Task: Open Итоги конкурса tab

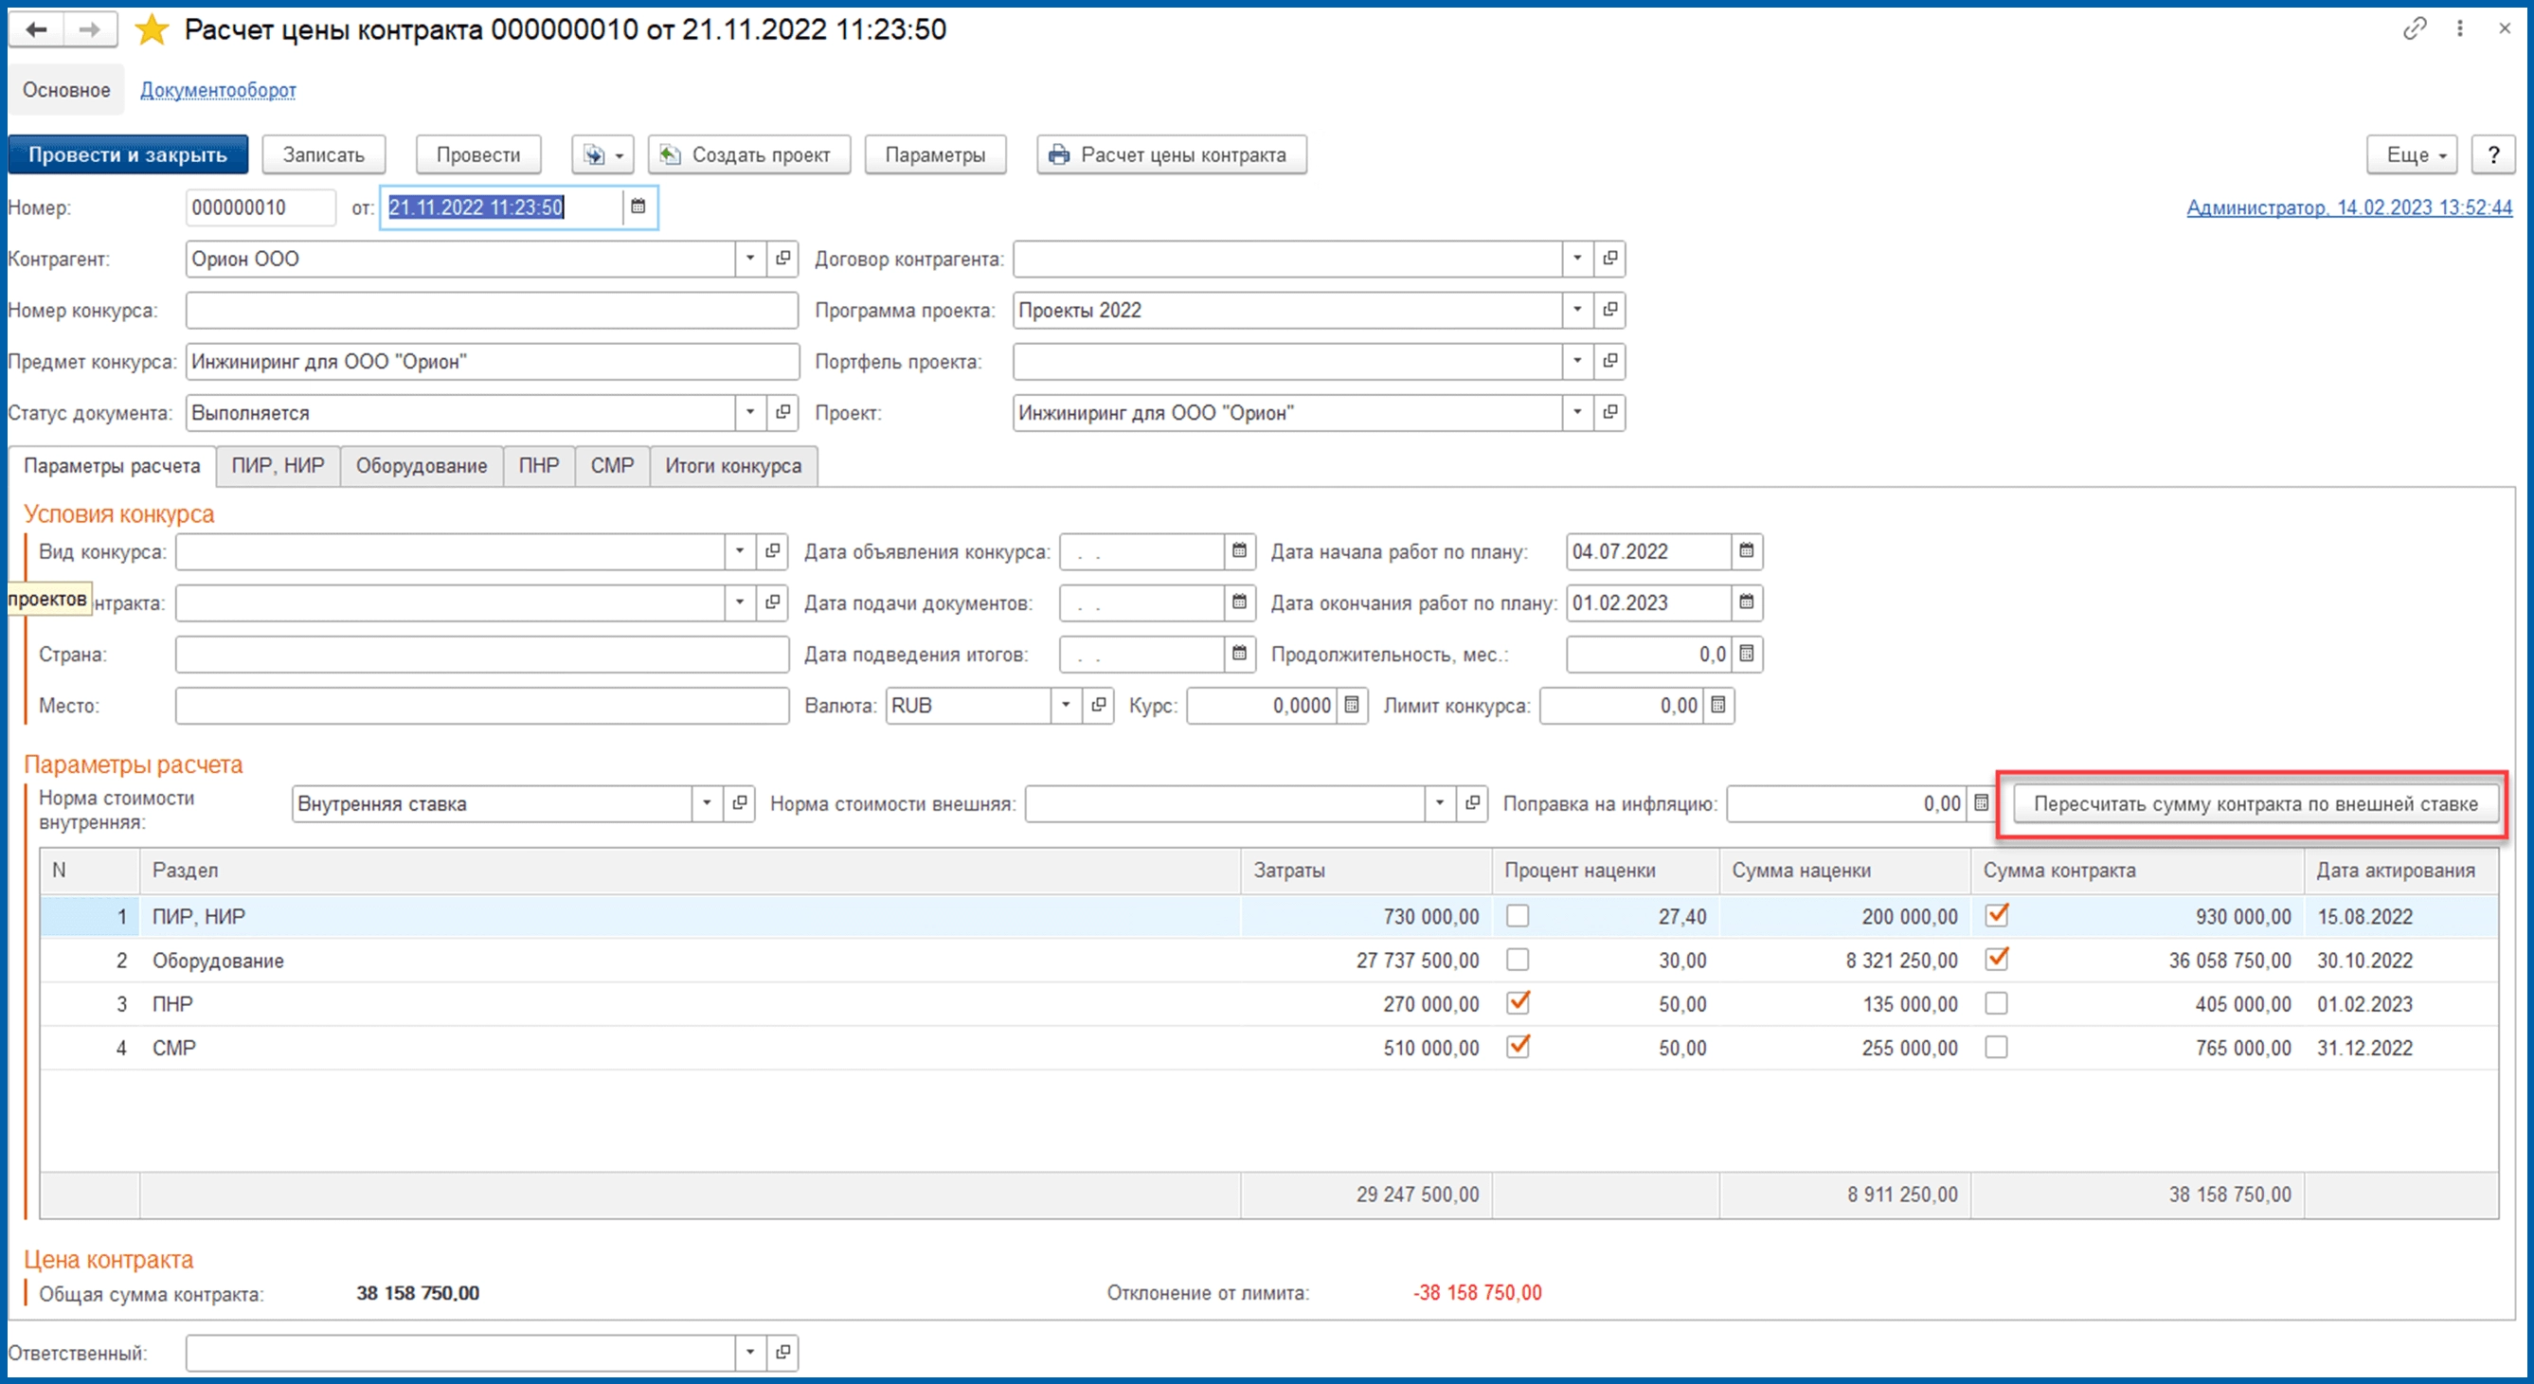Action: pyautogui.click(x=733, y=466)
